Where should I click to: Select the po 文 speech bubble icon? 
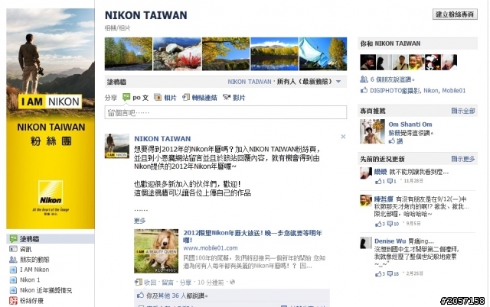tap(126, 97)
